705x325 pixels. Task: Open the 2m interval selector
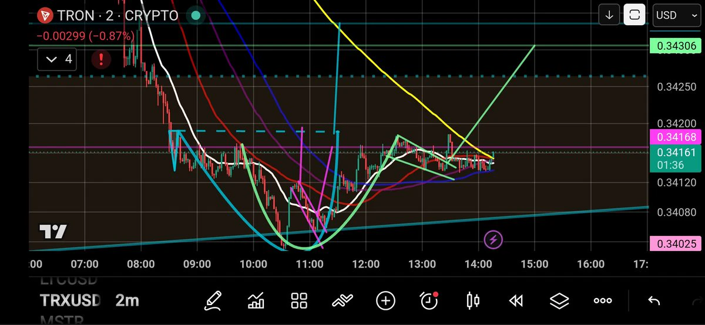(126, 301)
